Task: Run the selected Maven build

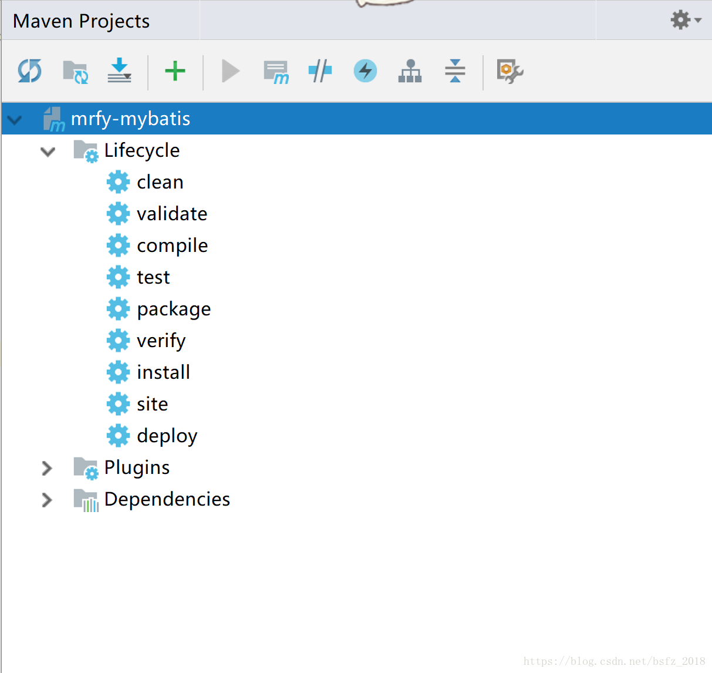Action: click(231, 71)
